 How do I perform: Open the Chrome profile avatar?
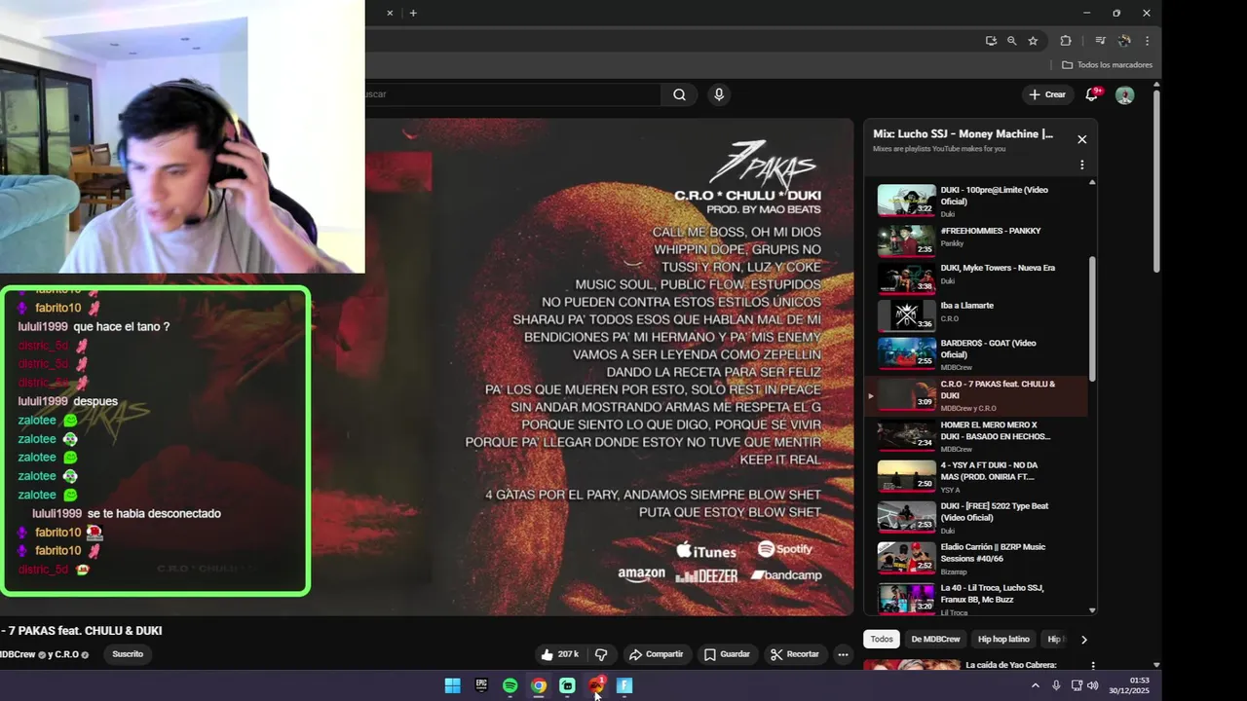click(x=1124, y=41)
